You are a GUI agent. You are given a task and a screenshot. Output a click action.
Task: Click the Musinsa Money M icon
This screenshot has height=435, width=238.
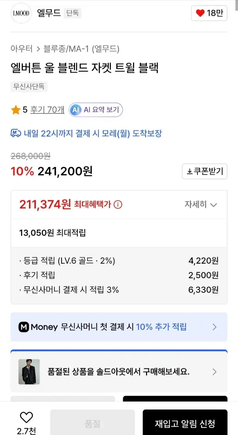click(24, 327)
